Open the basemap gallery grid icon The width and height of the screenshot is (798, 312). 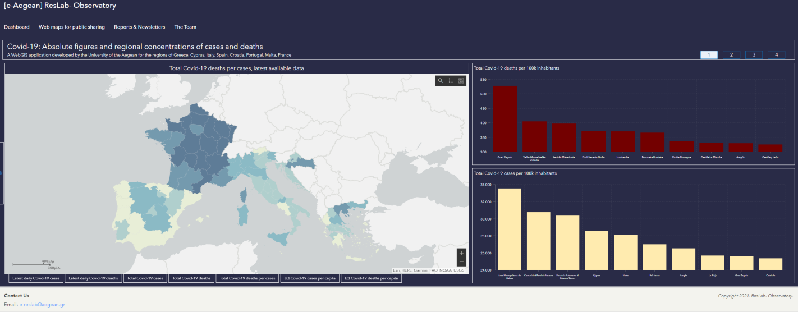tap(461, 81)
